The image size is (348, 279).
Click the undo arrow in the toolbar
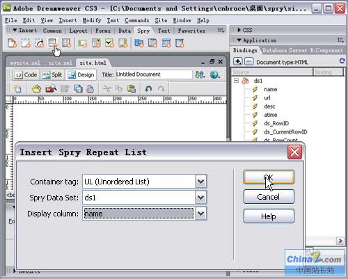click(x=148, y=88)
